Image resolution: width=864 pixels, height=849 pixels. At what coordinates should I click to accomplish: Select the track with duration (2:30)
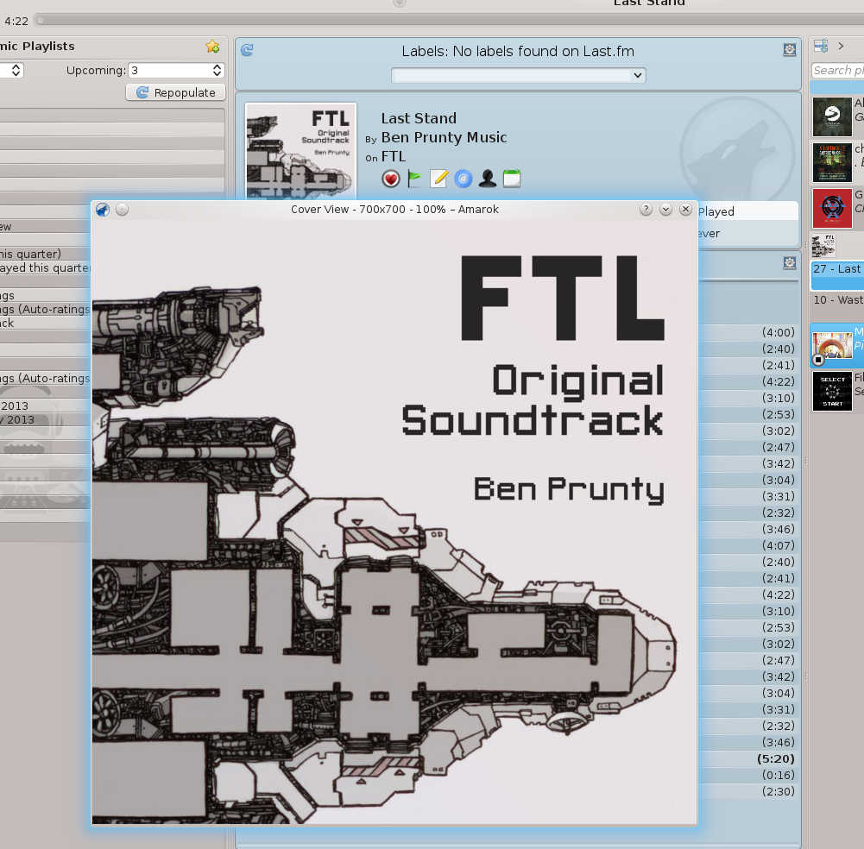[x=749, y=791]
